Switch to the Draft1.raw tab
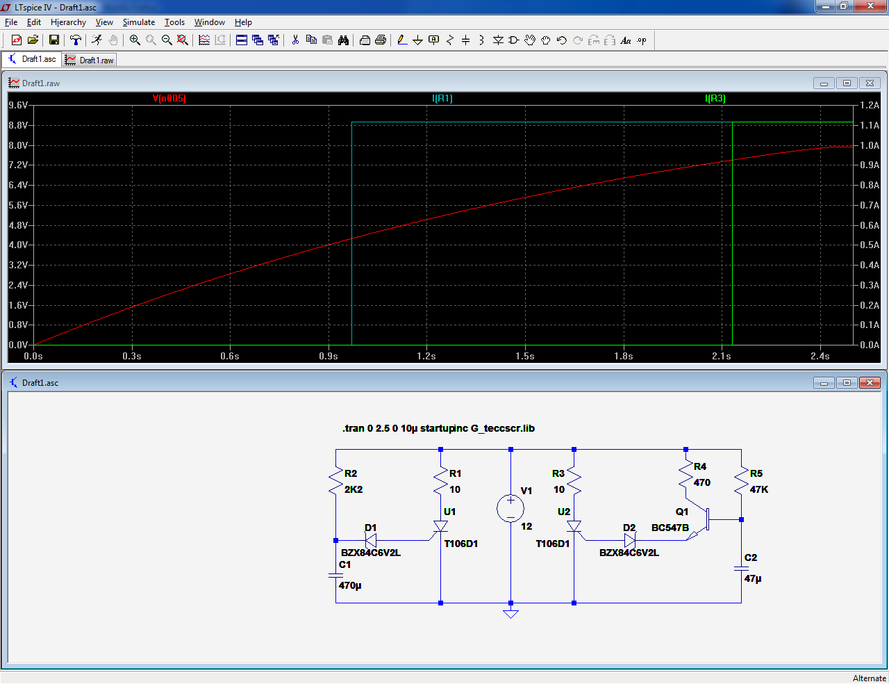The width and height of the screenshot is (889, 684). pos(90,60)
